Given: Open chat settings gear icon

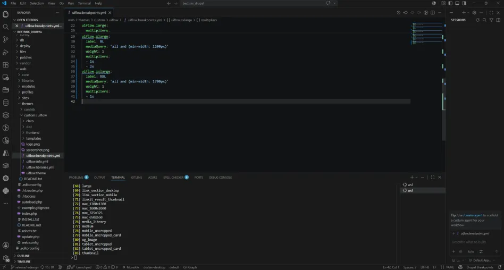Looking at the screenshot, I should pyautogui.click(x=474, y=13).
